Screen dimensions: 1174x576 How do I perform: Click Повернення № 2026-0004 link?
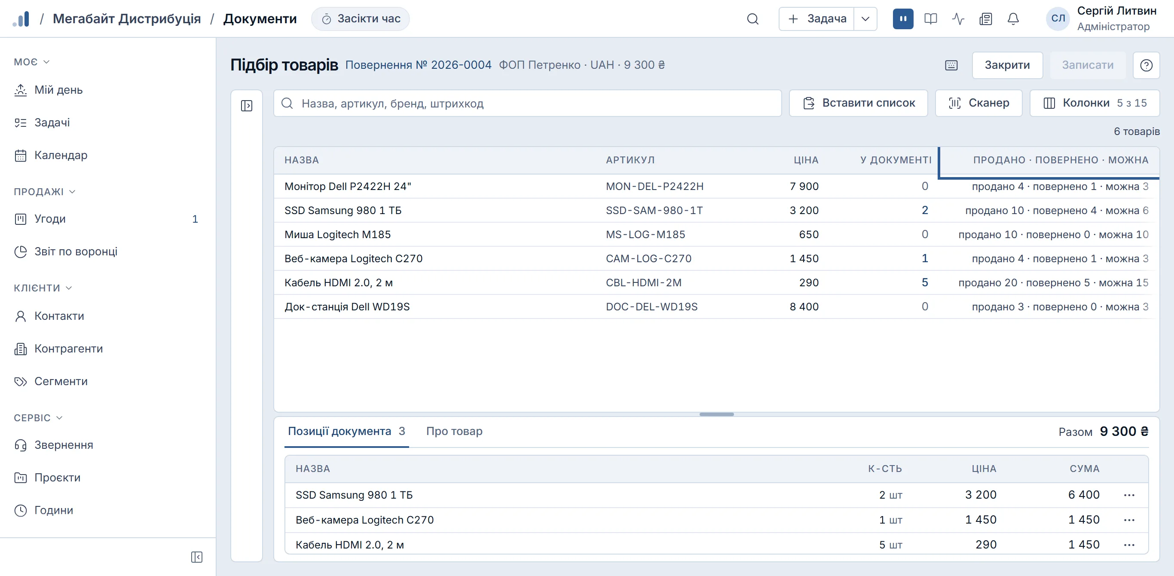tap(418, 65)
